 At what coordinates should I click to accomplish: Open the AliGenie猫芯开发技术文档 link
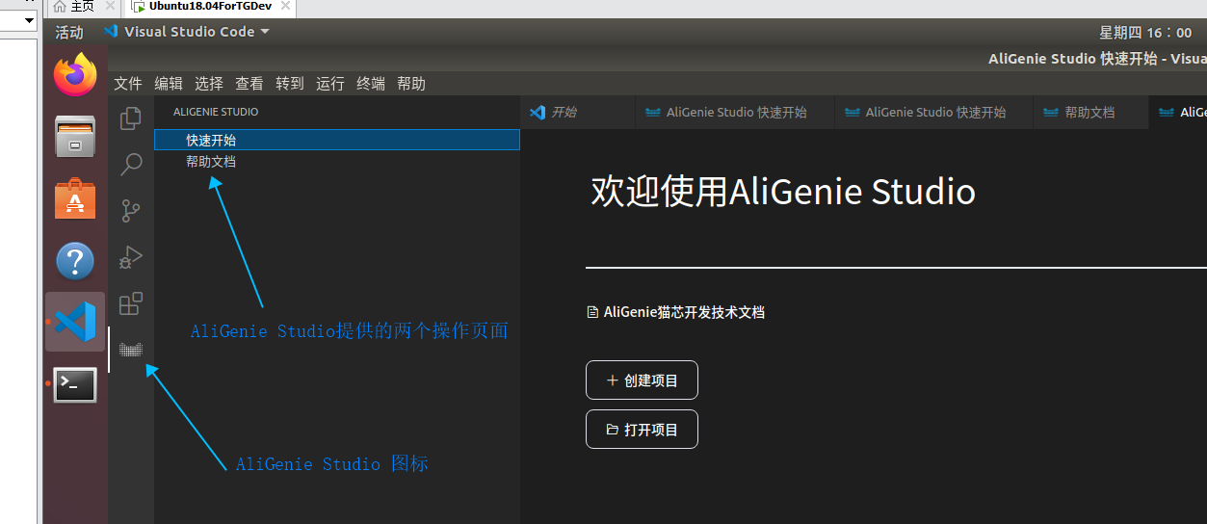point(675,312)
